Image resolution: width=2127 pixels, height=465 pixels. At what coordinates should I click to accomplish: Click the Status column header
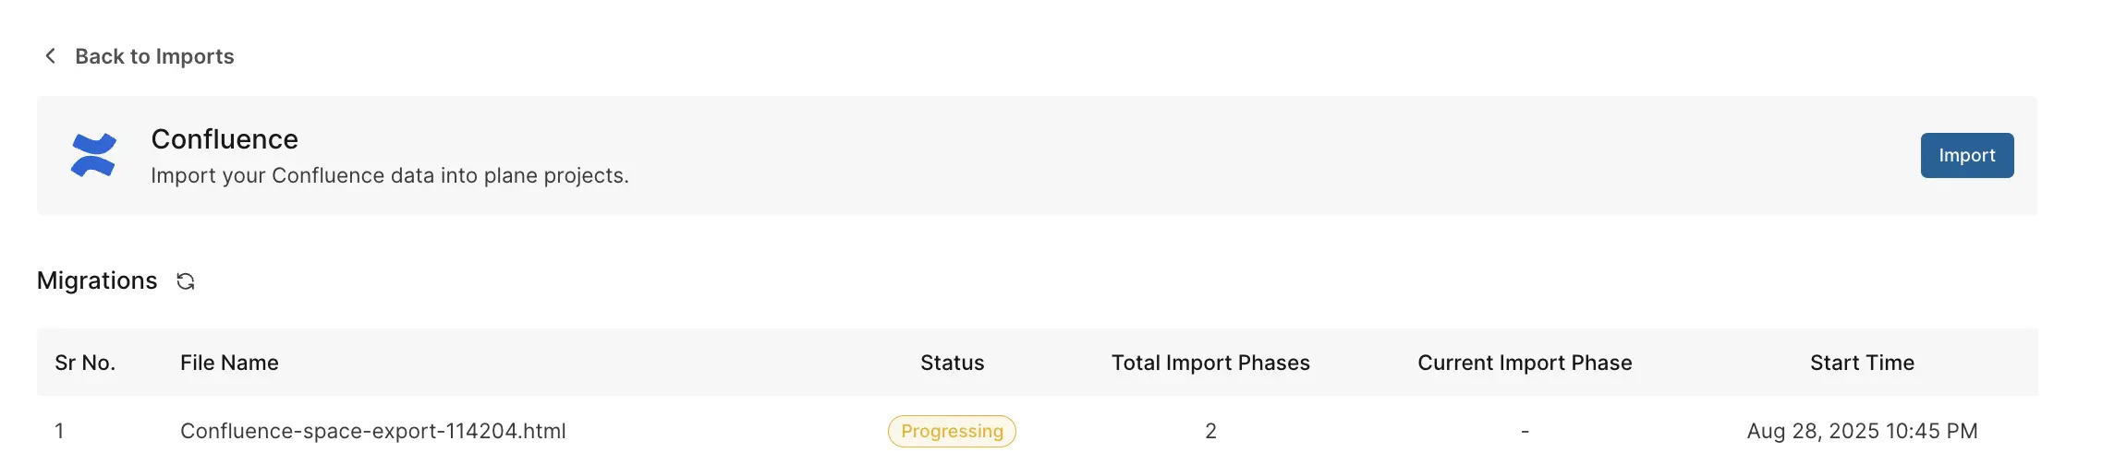click(x=952, y=363)
